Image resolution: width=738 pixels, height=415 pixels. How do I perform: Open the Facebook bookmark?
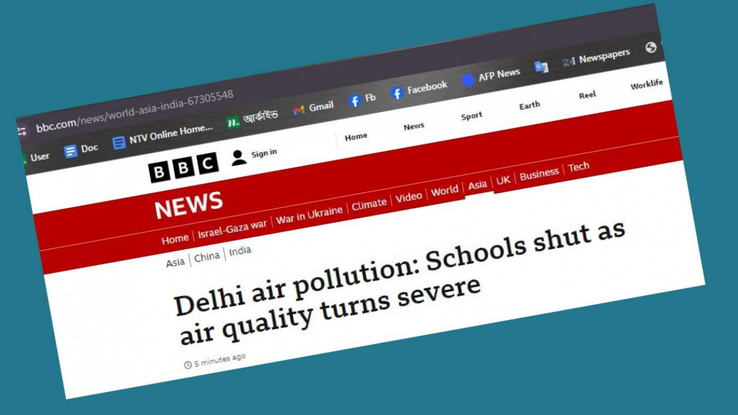(420, 89)
